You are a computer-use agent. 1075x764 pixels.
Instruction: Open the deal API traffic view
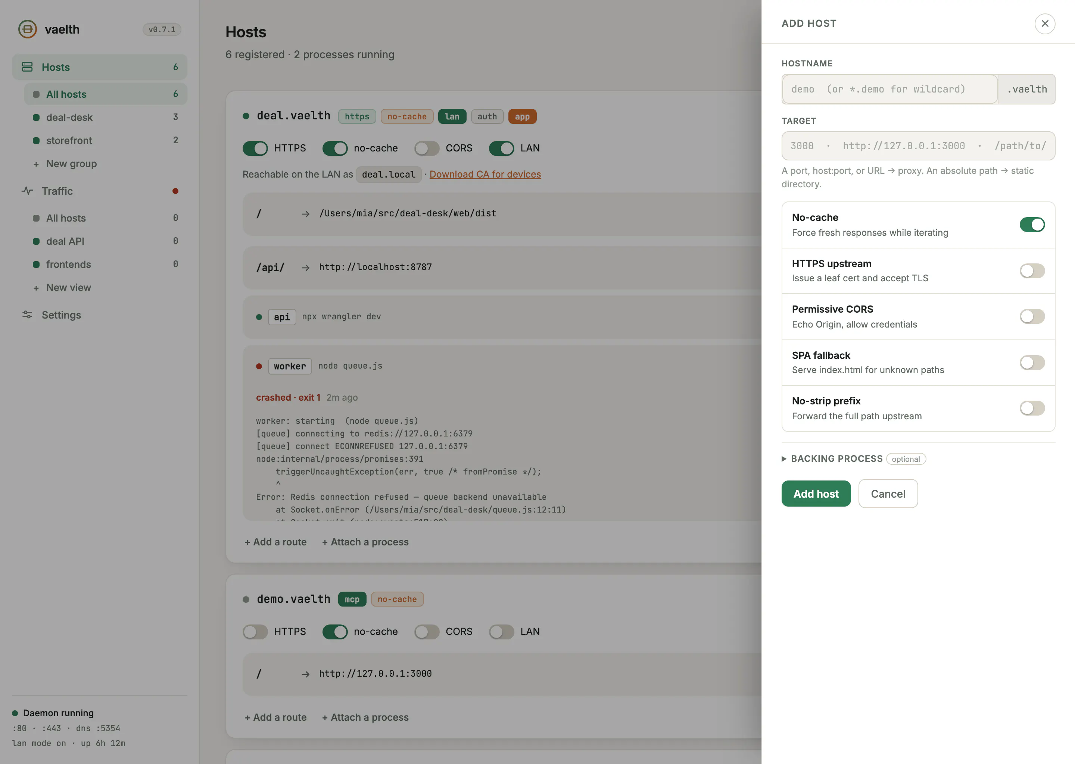coord(105,241)
